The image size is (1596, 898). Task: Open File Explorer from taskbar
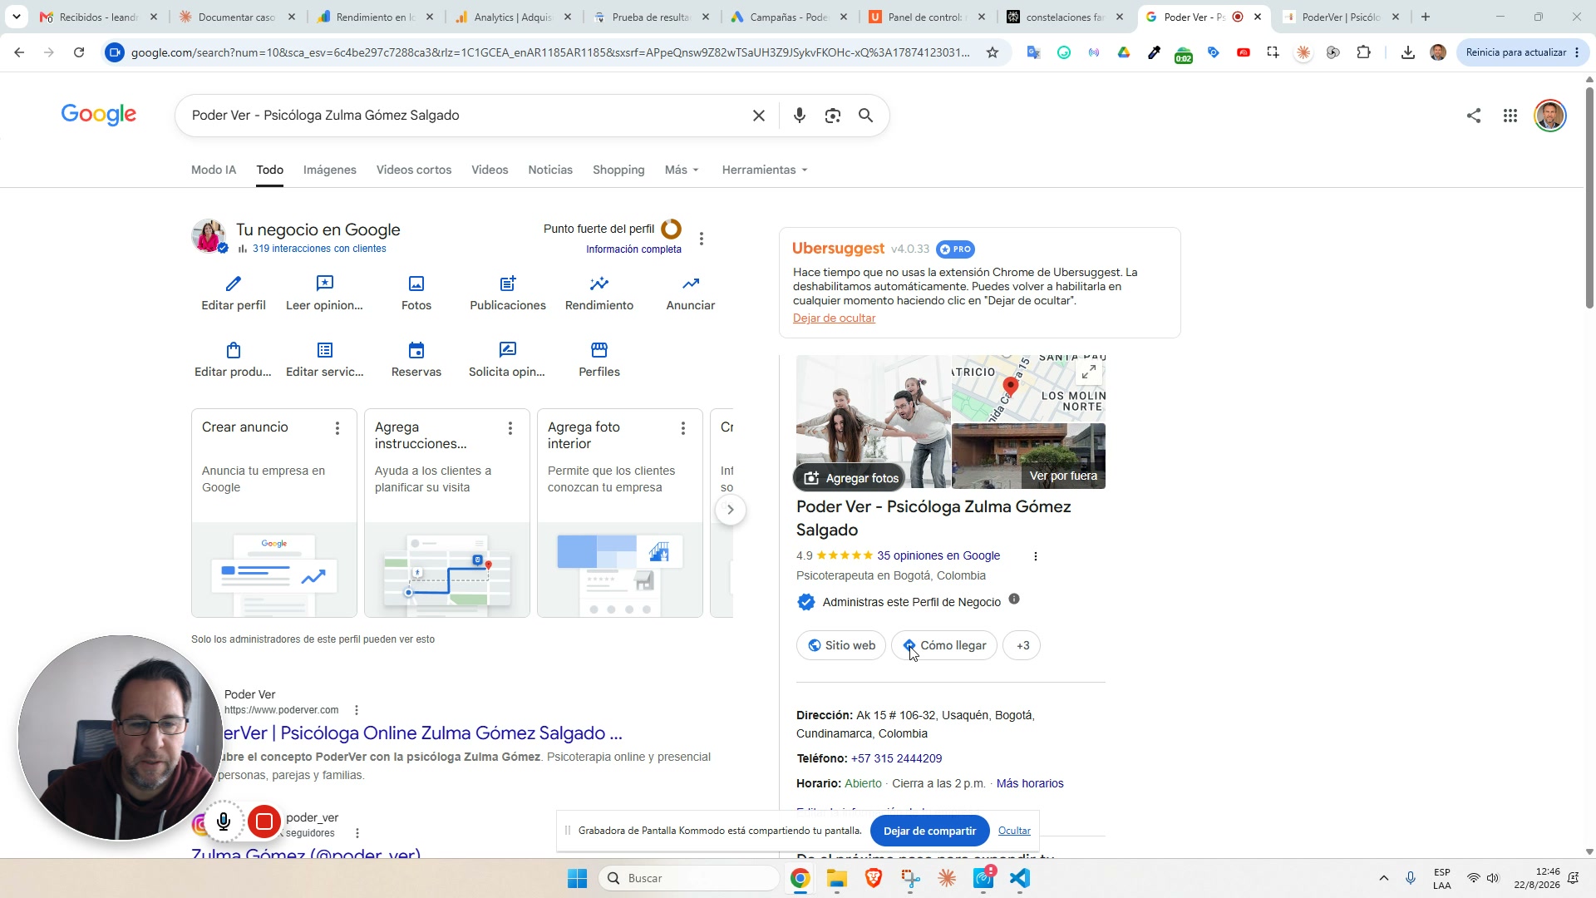tap(836, 878)
